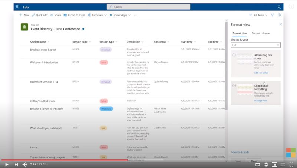Viewport: 297px width, 168px height.
Task: Seek on the video progress bar
Action: (148, 160)
